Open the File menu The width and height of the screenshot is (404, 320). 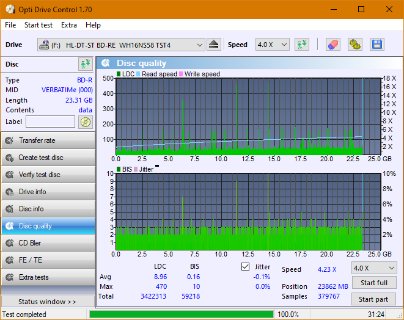click(x=10, y=25)
